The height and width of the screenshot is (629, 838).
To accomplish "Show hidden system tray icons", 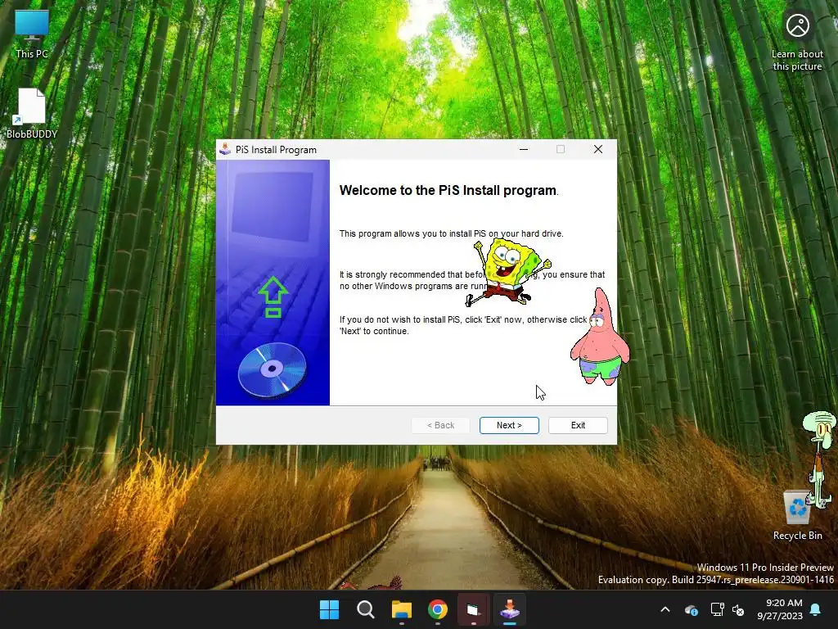I will 665,609.
